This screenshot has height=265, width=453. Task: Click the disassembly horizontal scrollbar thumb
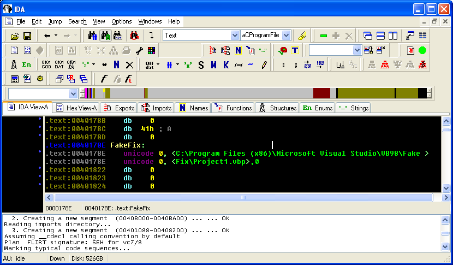pyautogui.click(x=243, y=198)
